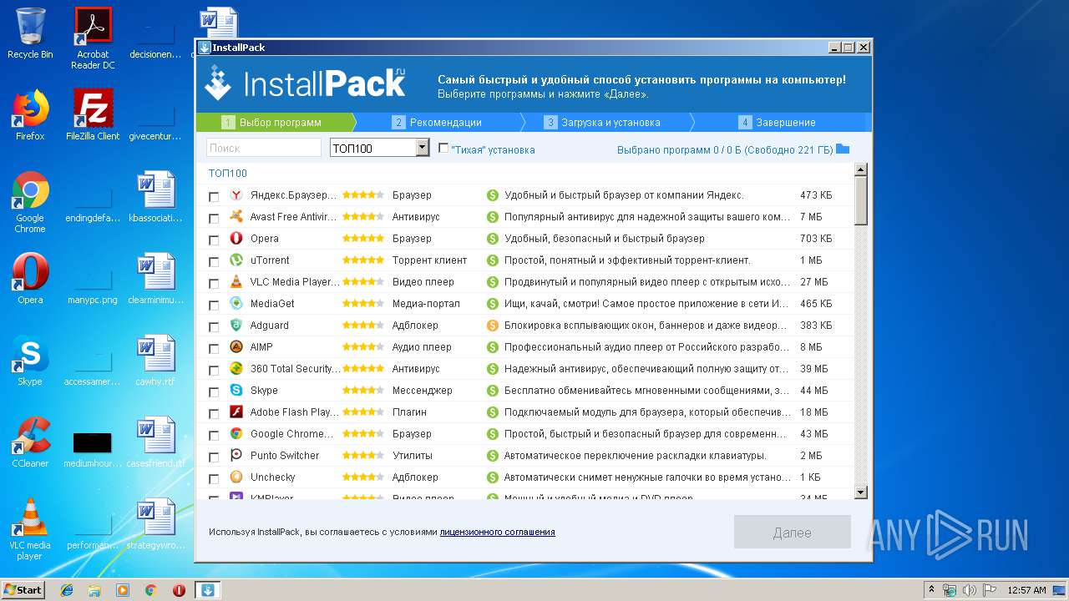Click the "Торрент клиент" category text
Viewport: 1069px width, 601px height.
[429, 260]
